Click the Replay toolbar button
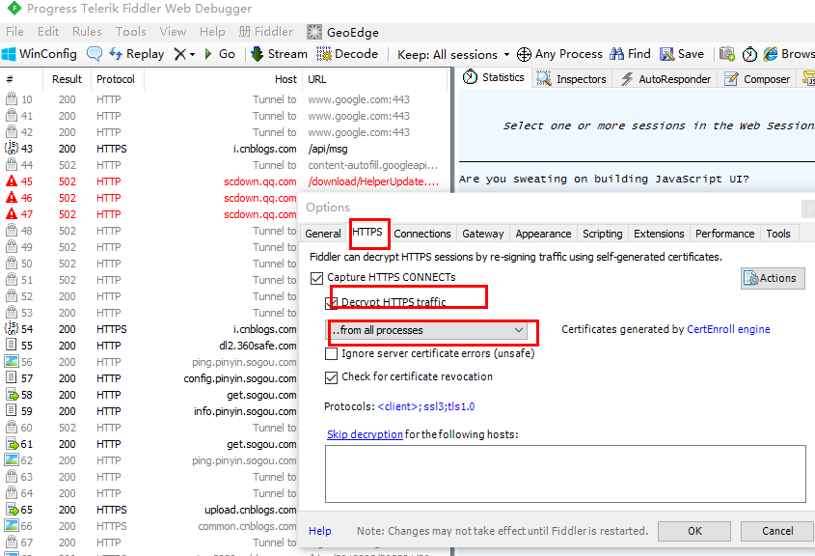 (x=136, y=54)
